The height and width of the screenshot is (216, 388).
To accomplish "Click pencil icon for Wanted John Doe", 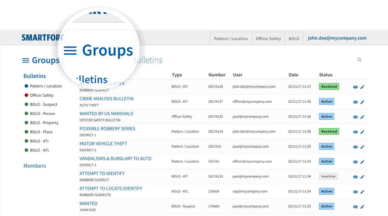I will (362, 207).
